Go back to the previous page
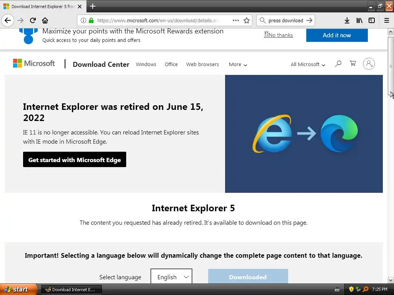This screenshot has height=295, width=394. tap(8, 20)
